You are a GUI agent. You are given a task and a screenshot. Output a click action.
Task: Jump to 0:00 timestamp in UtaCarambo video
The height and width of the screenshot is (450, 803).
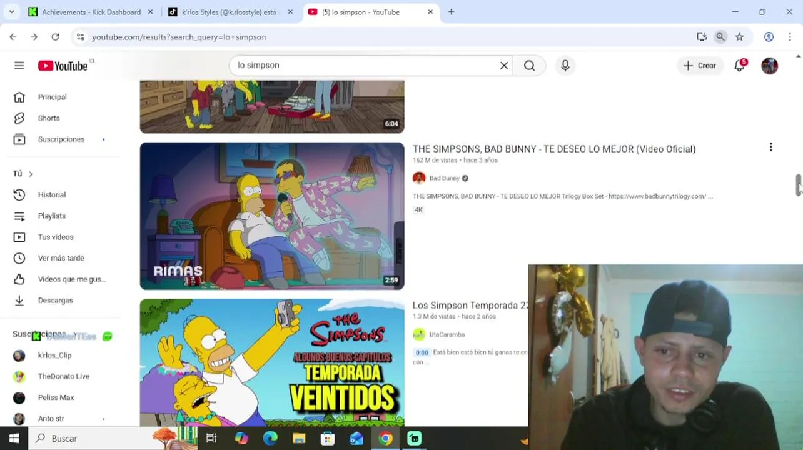pyautogui.click(x=422, y=352)
